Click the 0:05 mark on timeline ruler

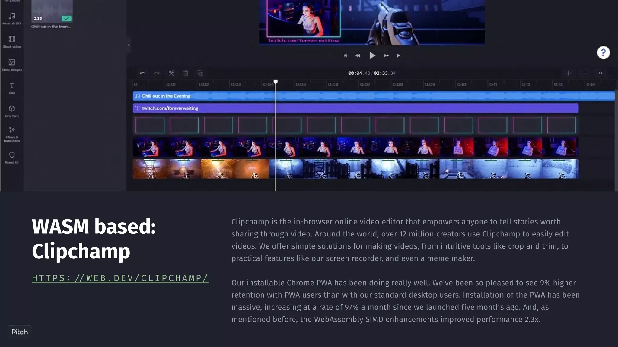[x=301, y=84]
